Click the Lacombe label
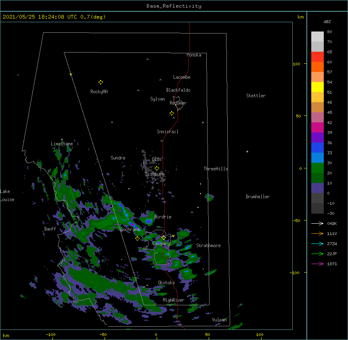 coord(182,77)
